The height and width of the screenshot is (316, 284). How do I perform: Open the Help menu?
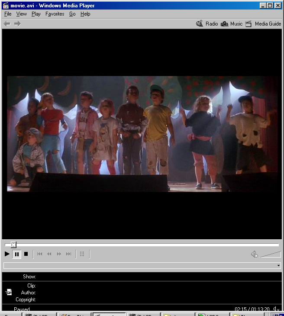click(85, 14)
